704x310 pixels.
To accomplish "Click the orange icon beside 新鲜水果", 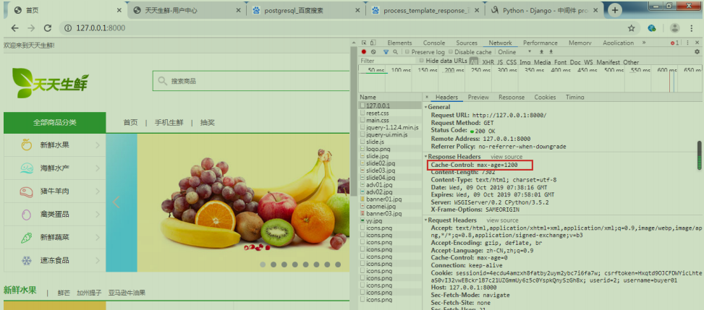I will coord(27,145).
